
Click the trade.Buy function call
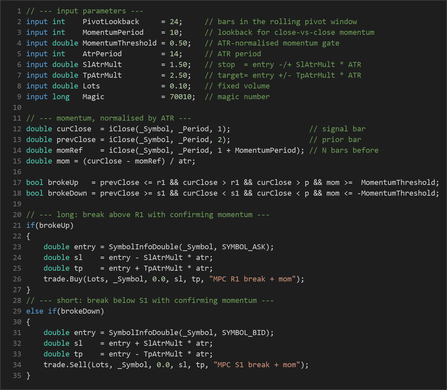[x=63, y=279]
